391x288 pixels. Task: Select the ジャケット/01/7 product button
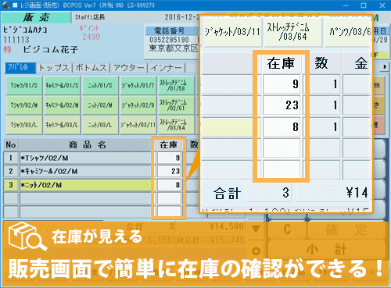click(x=138, y=85)
